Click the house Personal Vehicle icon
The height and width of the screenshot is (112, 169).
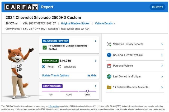tap(109, 66)
